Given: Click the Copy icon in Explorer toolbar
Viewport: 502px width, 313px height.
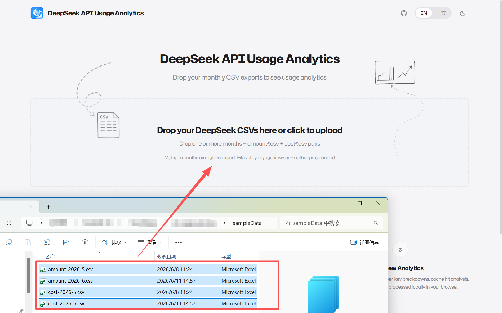Looking at the screenshot, I should [x=9, y=242].
